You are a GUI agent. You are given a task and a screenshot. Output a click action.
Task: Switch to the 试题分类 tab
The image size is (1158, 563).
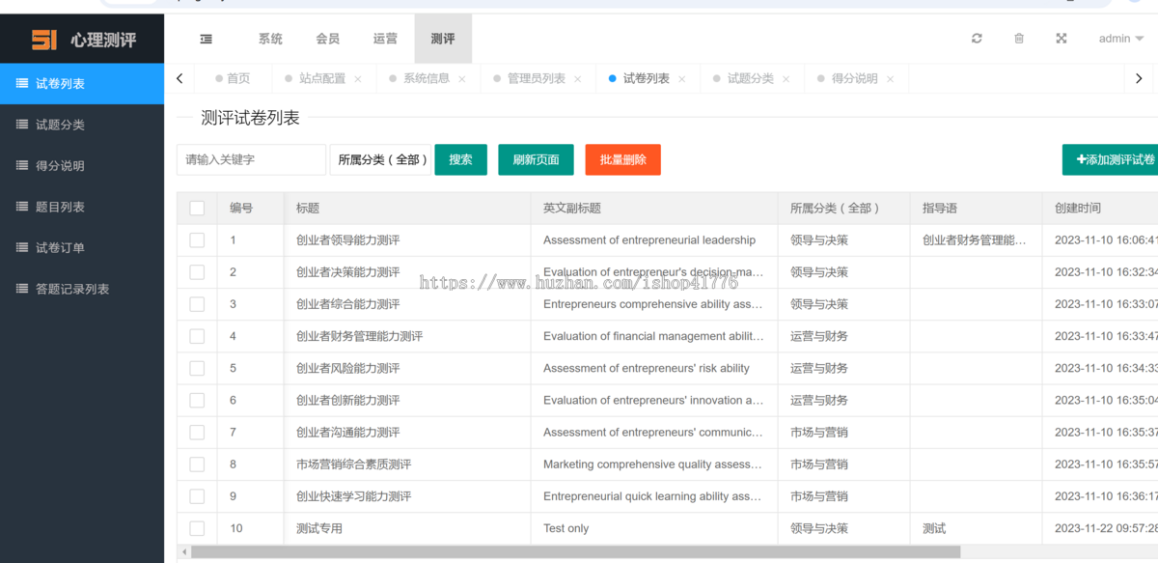751,79
